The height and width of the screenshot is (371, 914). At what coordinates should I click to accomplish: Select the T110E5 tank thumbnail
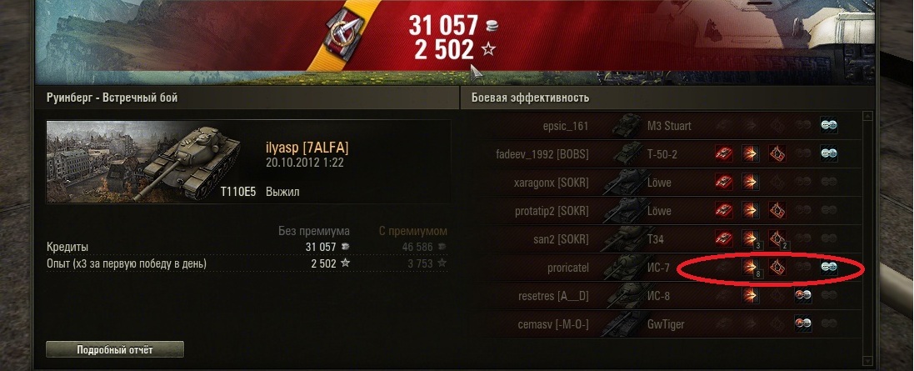point(152,162)
